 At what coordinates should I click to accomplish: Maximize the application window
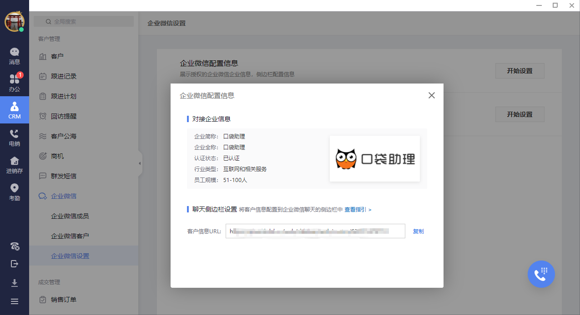pyautogui.click(x=555, y=5)
